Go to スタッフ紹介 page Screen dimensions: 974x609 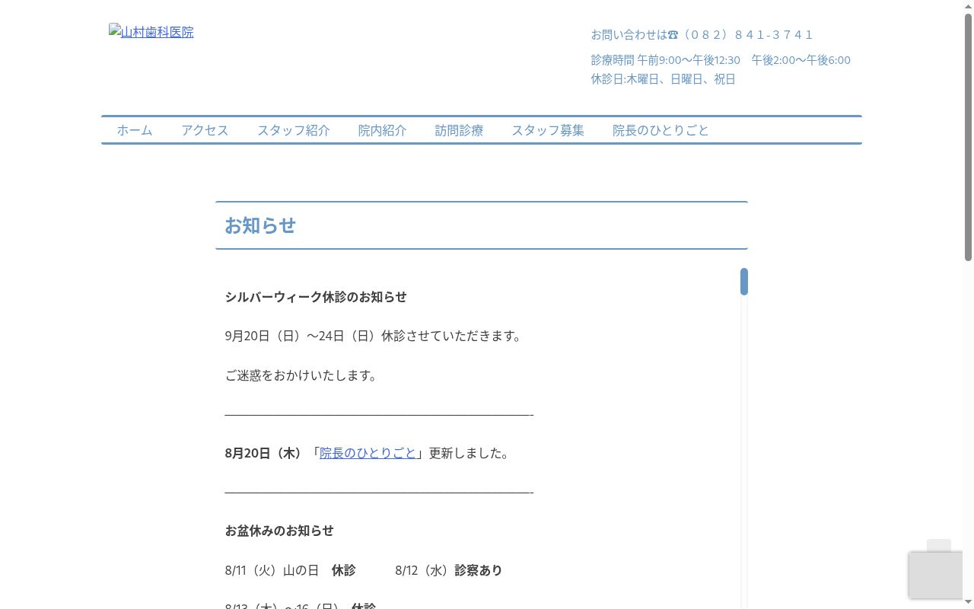pos(294,130)
